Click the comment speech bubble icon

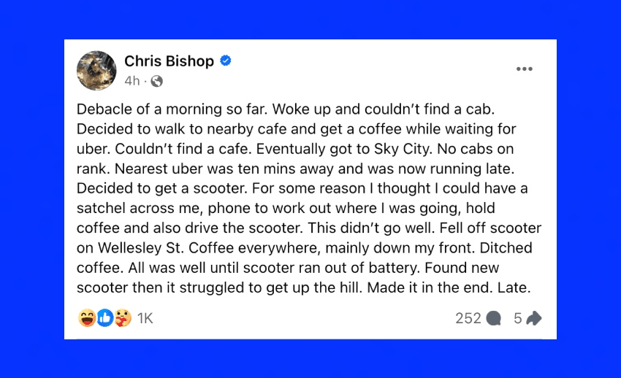[x=494, y=318]
